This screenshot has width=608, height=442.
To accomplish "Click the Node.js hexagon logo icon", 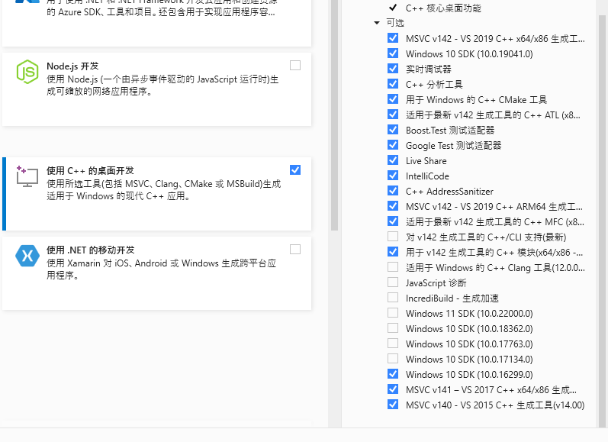I will coord(27,72).
